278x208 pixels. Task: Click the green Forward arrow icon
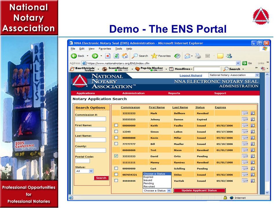point(95,56)
